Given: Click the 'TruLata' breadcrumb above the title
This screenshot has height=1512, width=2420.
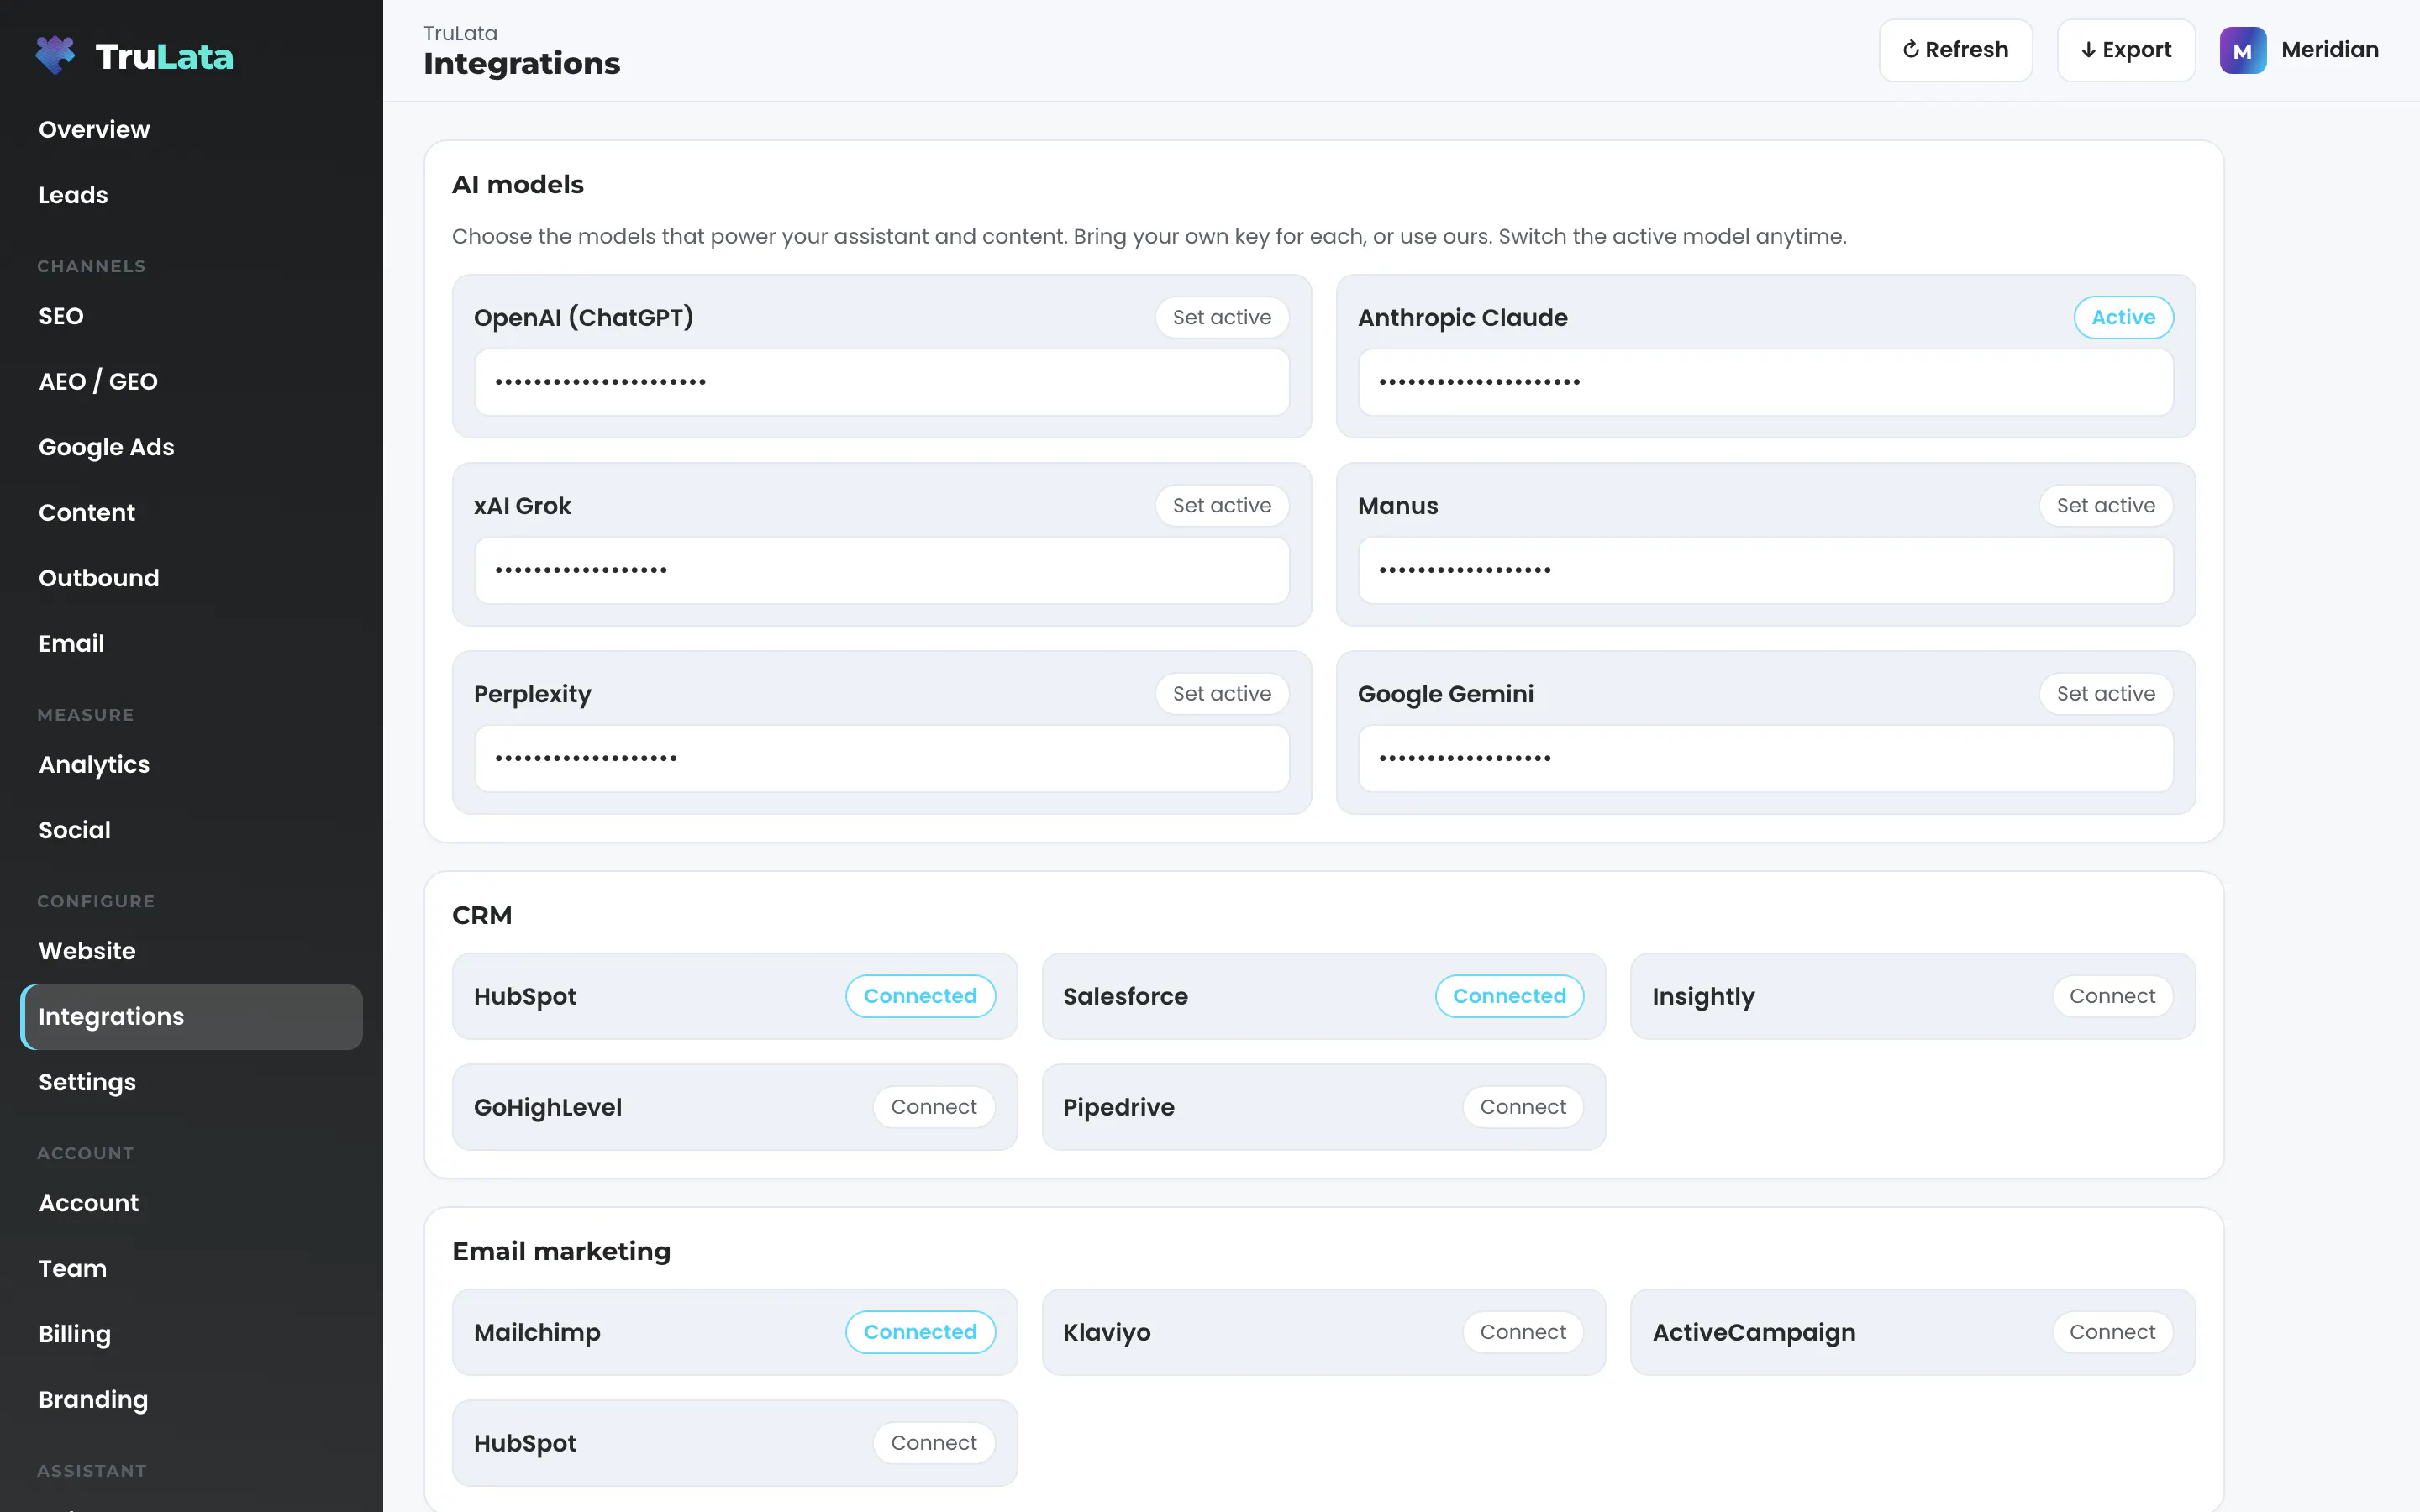Looking at the screenshot, I should [x=460, y=33].
